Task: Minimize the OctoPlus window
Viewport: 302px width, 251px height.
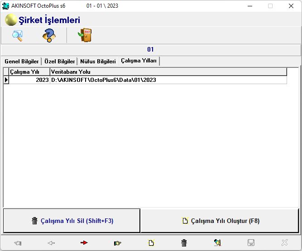Action: click(250, 6)
